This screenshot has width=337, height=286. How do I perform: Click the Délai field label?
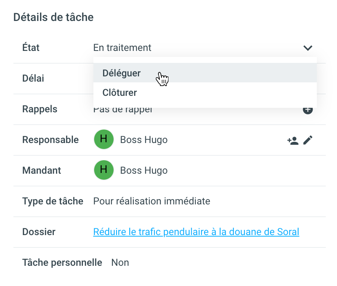tap(33, 79)
